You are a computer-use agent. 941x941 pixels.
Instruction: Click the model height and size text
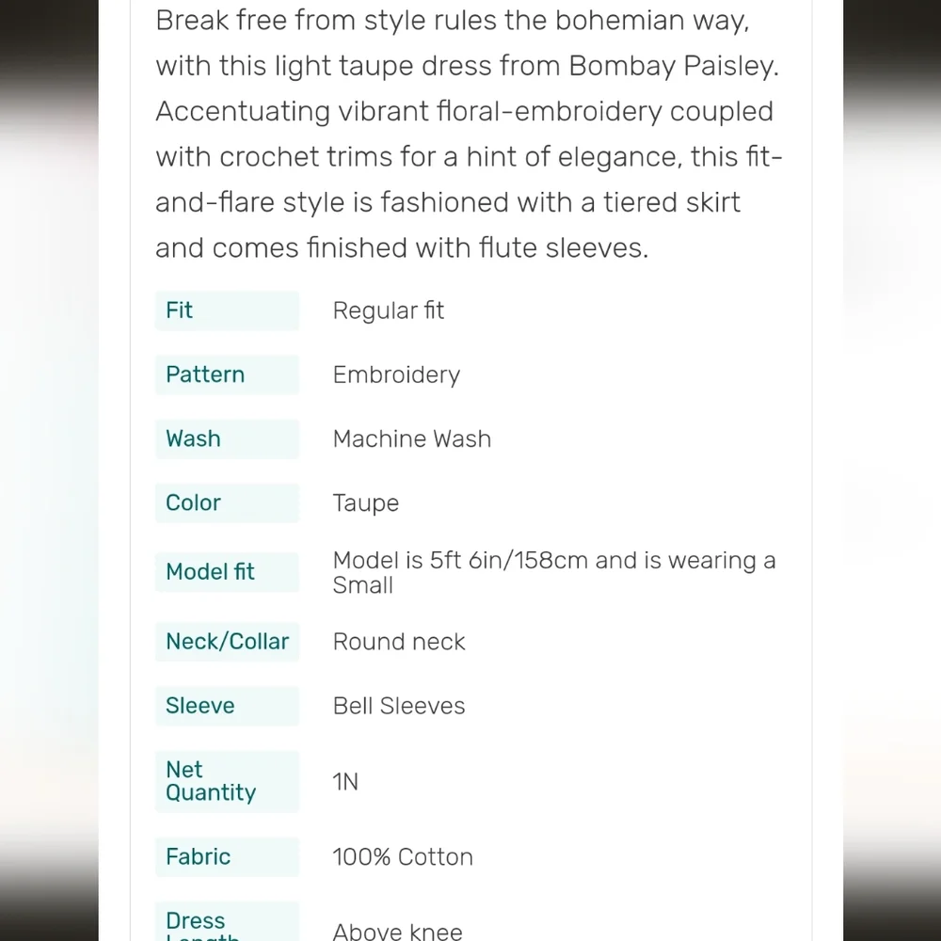pyautogui.click(x=554, y=572)
